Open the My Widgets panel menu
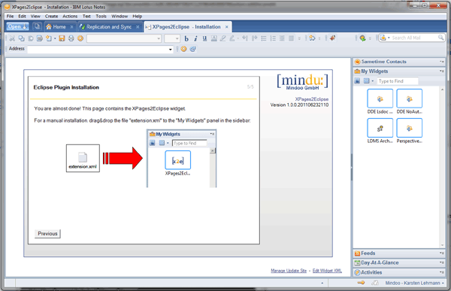 tap(441, 71)
